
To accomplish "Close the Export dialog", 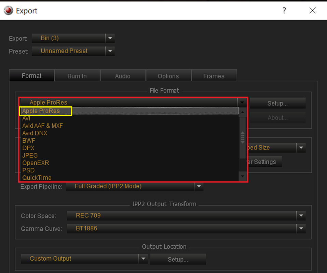I will pos(312,11).
